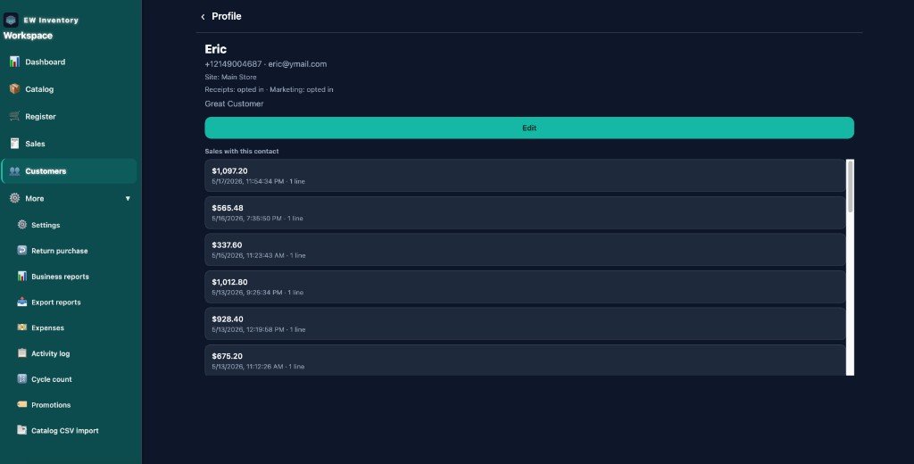Open Business reports page
This screenshot has width=914, height=464.
point(73,277)
